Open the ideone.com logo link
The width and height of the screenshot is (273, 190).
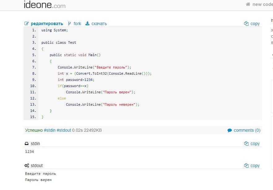point(45,5)
